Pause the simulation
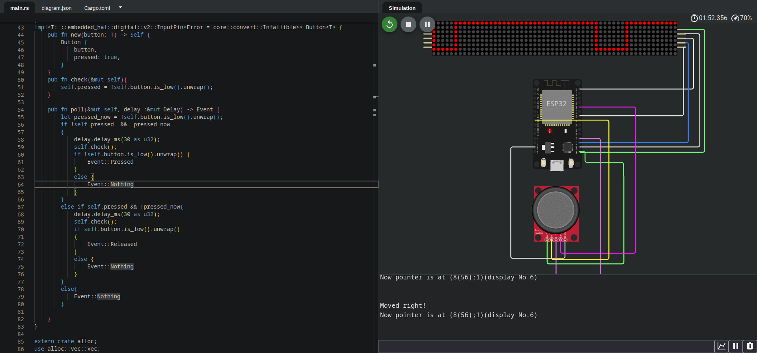757x353 pixels. (427, 24)
